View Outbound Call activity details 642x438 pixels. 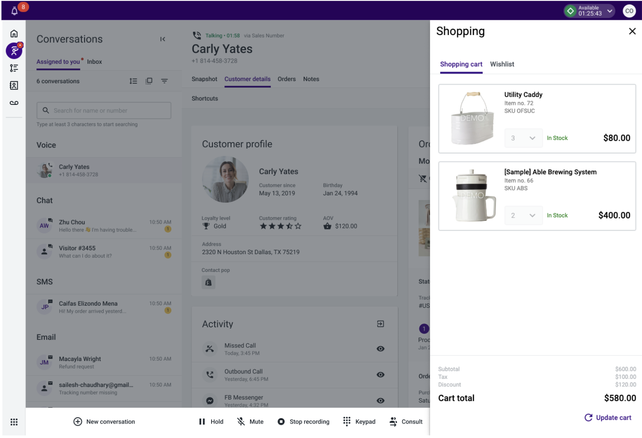[381, 375]
